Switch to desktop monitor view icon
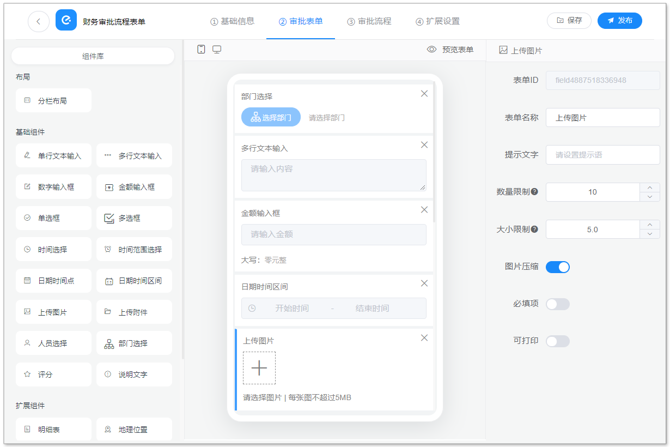This screenshot has height=447, width=670. [217, 50]
